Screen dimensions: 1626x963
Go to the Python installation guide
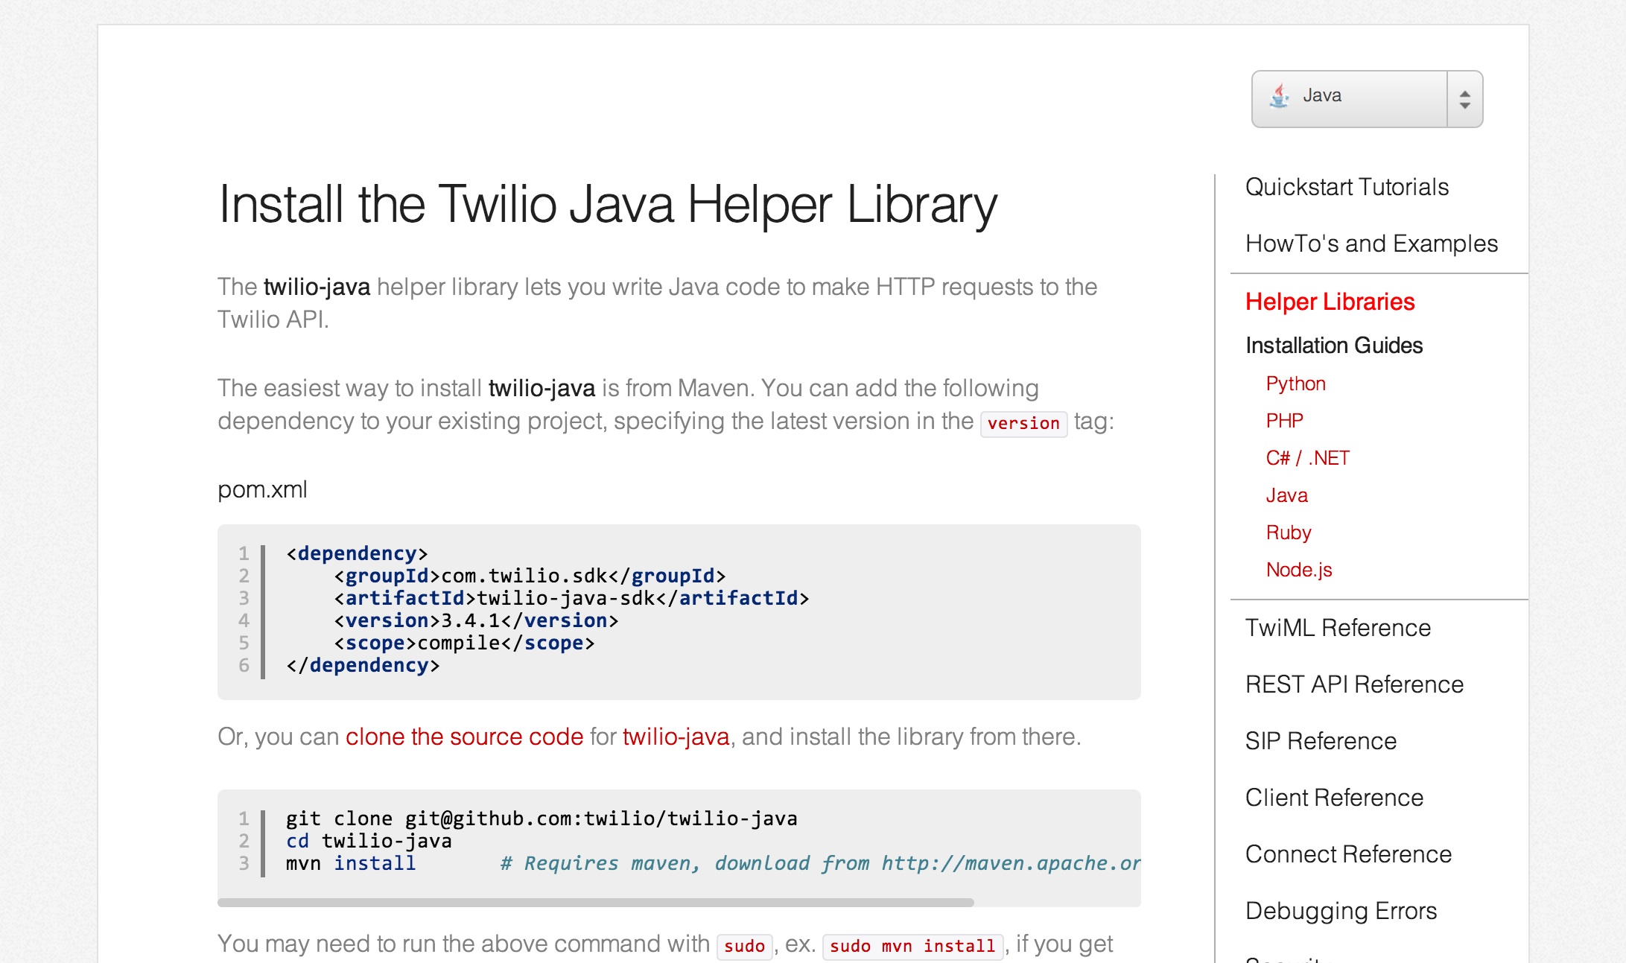[1295, 384]
